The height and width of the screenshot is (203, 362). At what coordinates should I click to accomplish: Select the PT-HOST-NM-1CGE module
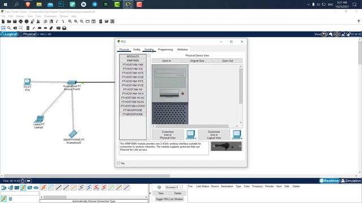133,77
